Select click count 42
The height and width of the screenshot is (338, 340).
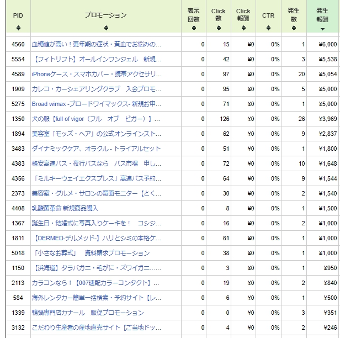226,59
